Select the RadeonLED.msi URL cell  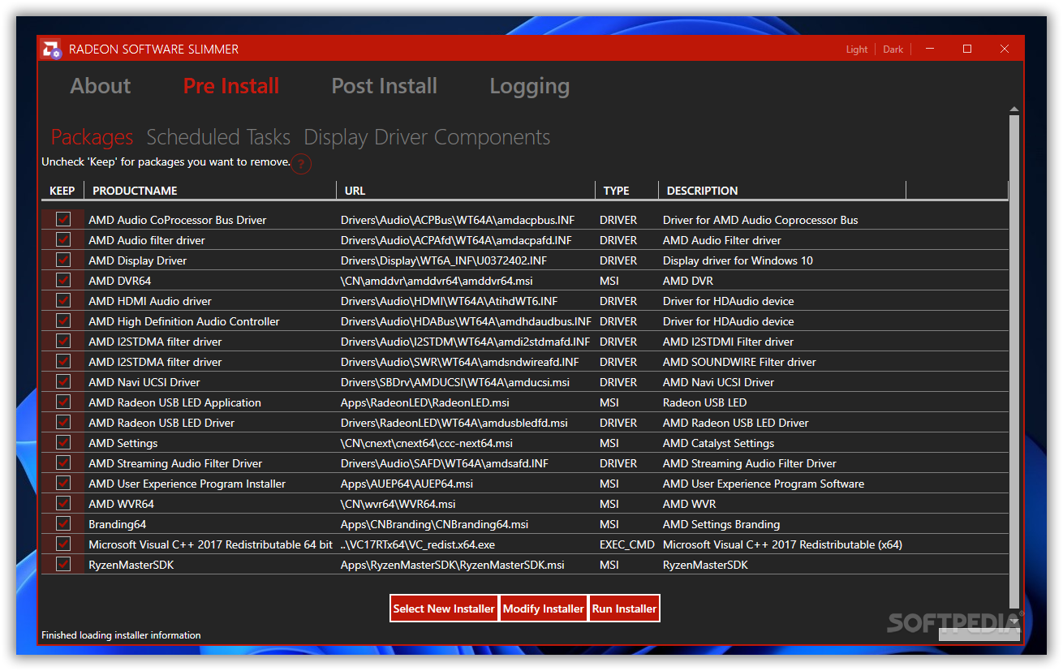point(425,402)
